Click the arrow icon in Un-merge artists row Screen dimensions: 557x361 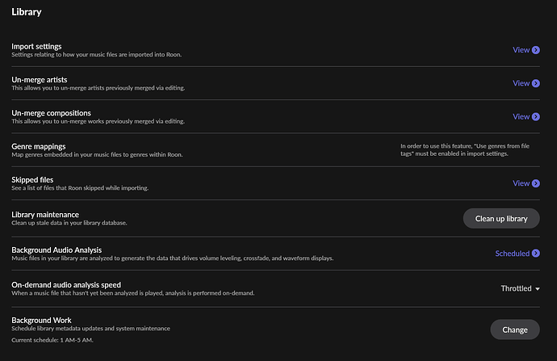(536, 83)
